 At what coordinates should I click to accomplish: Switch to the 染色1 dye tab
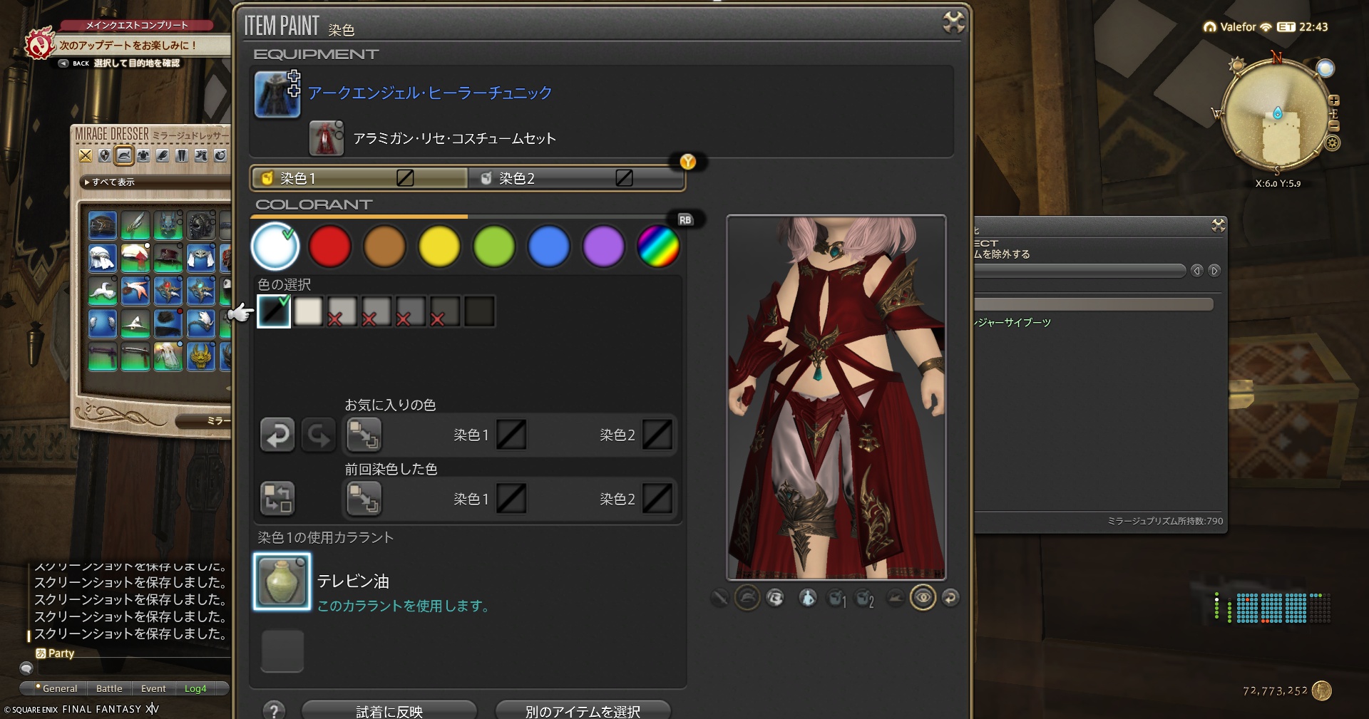(359, 178)
